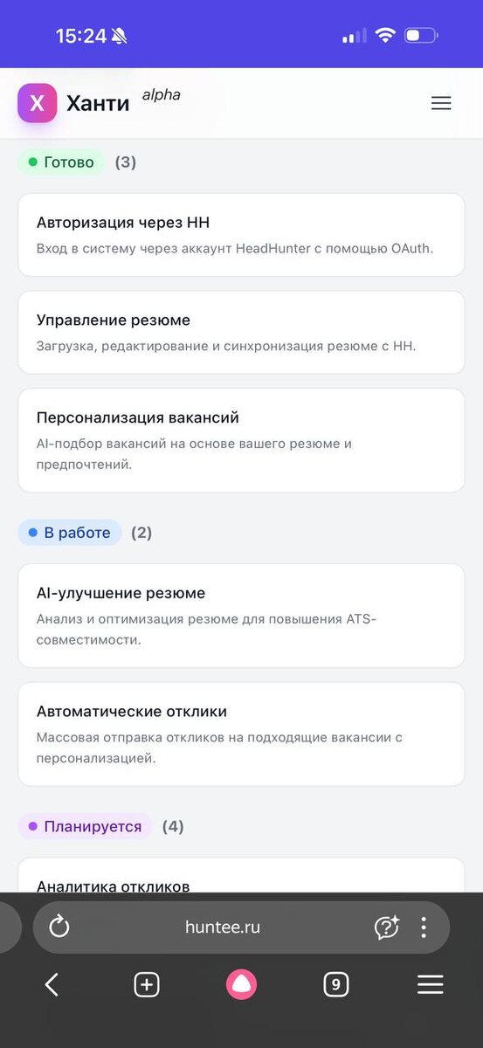Go back with the browser back arrow
The width and height of the screenshot is (483, 1048).
pyautogui.click(x=52, y=985)
